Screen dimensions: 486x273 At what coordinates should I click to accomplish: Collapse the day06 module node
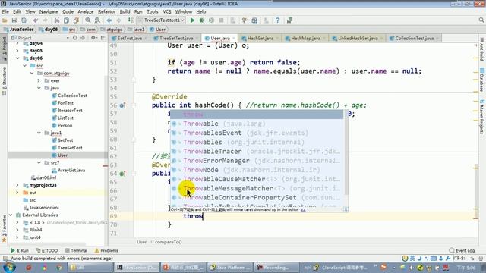click(x=17, y=58)
